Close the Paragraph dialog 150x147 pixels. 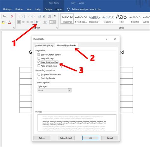(x=115, y=39)
